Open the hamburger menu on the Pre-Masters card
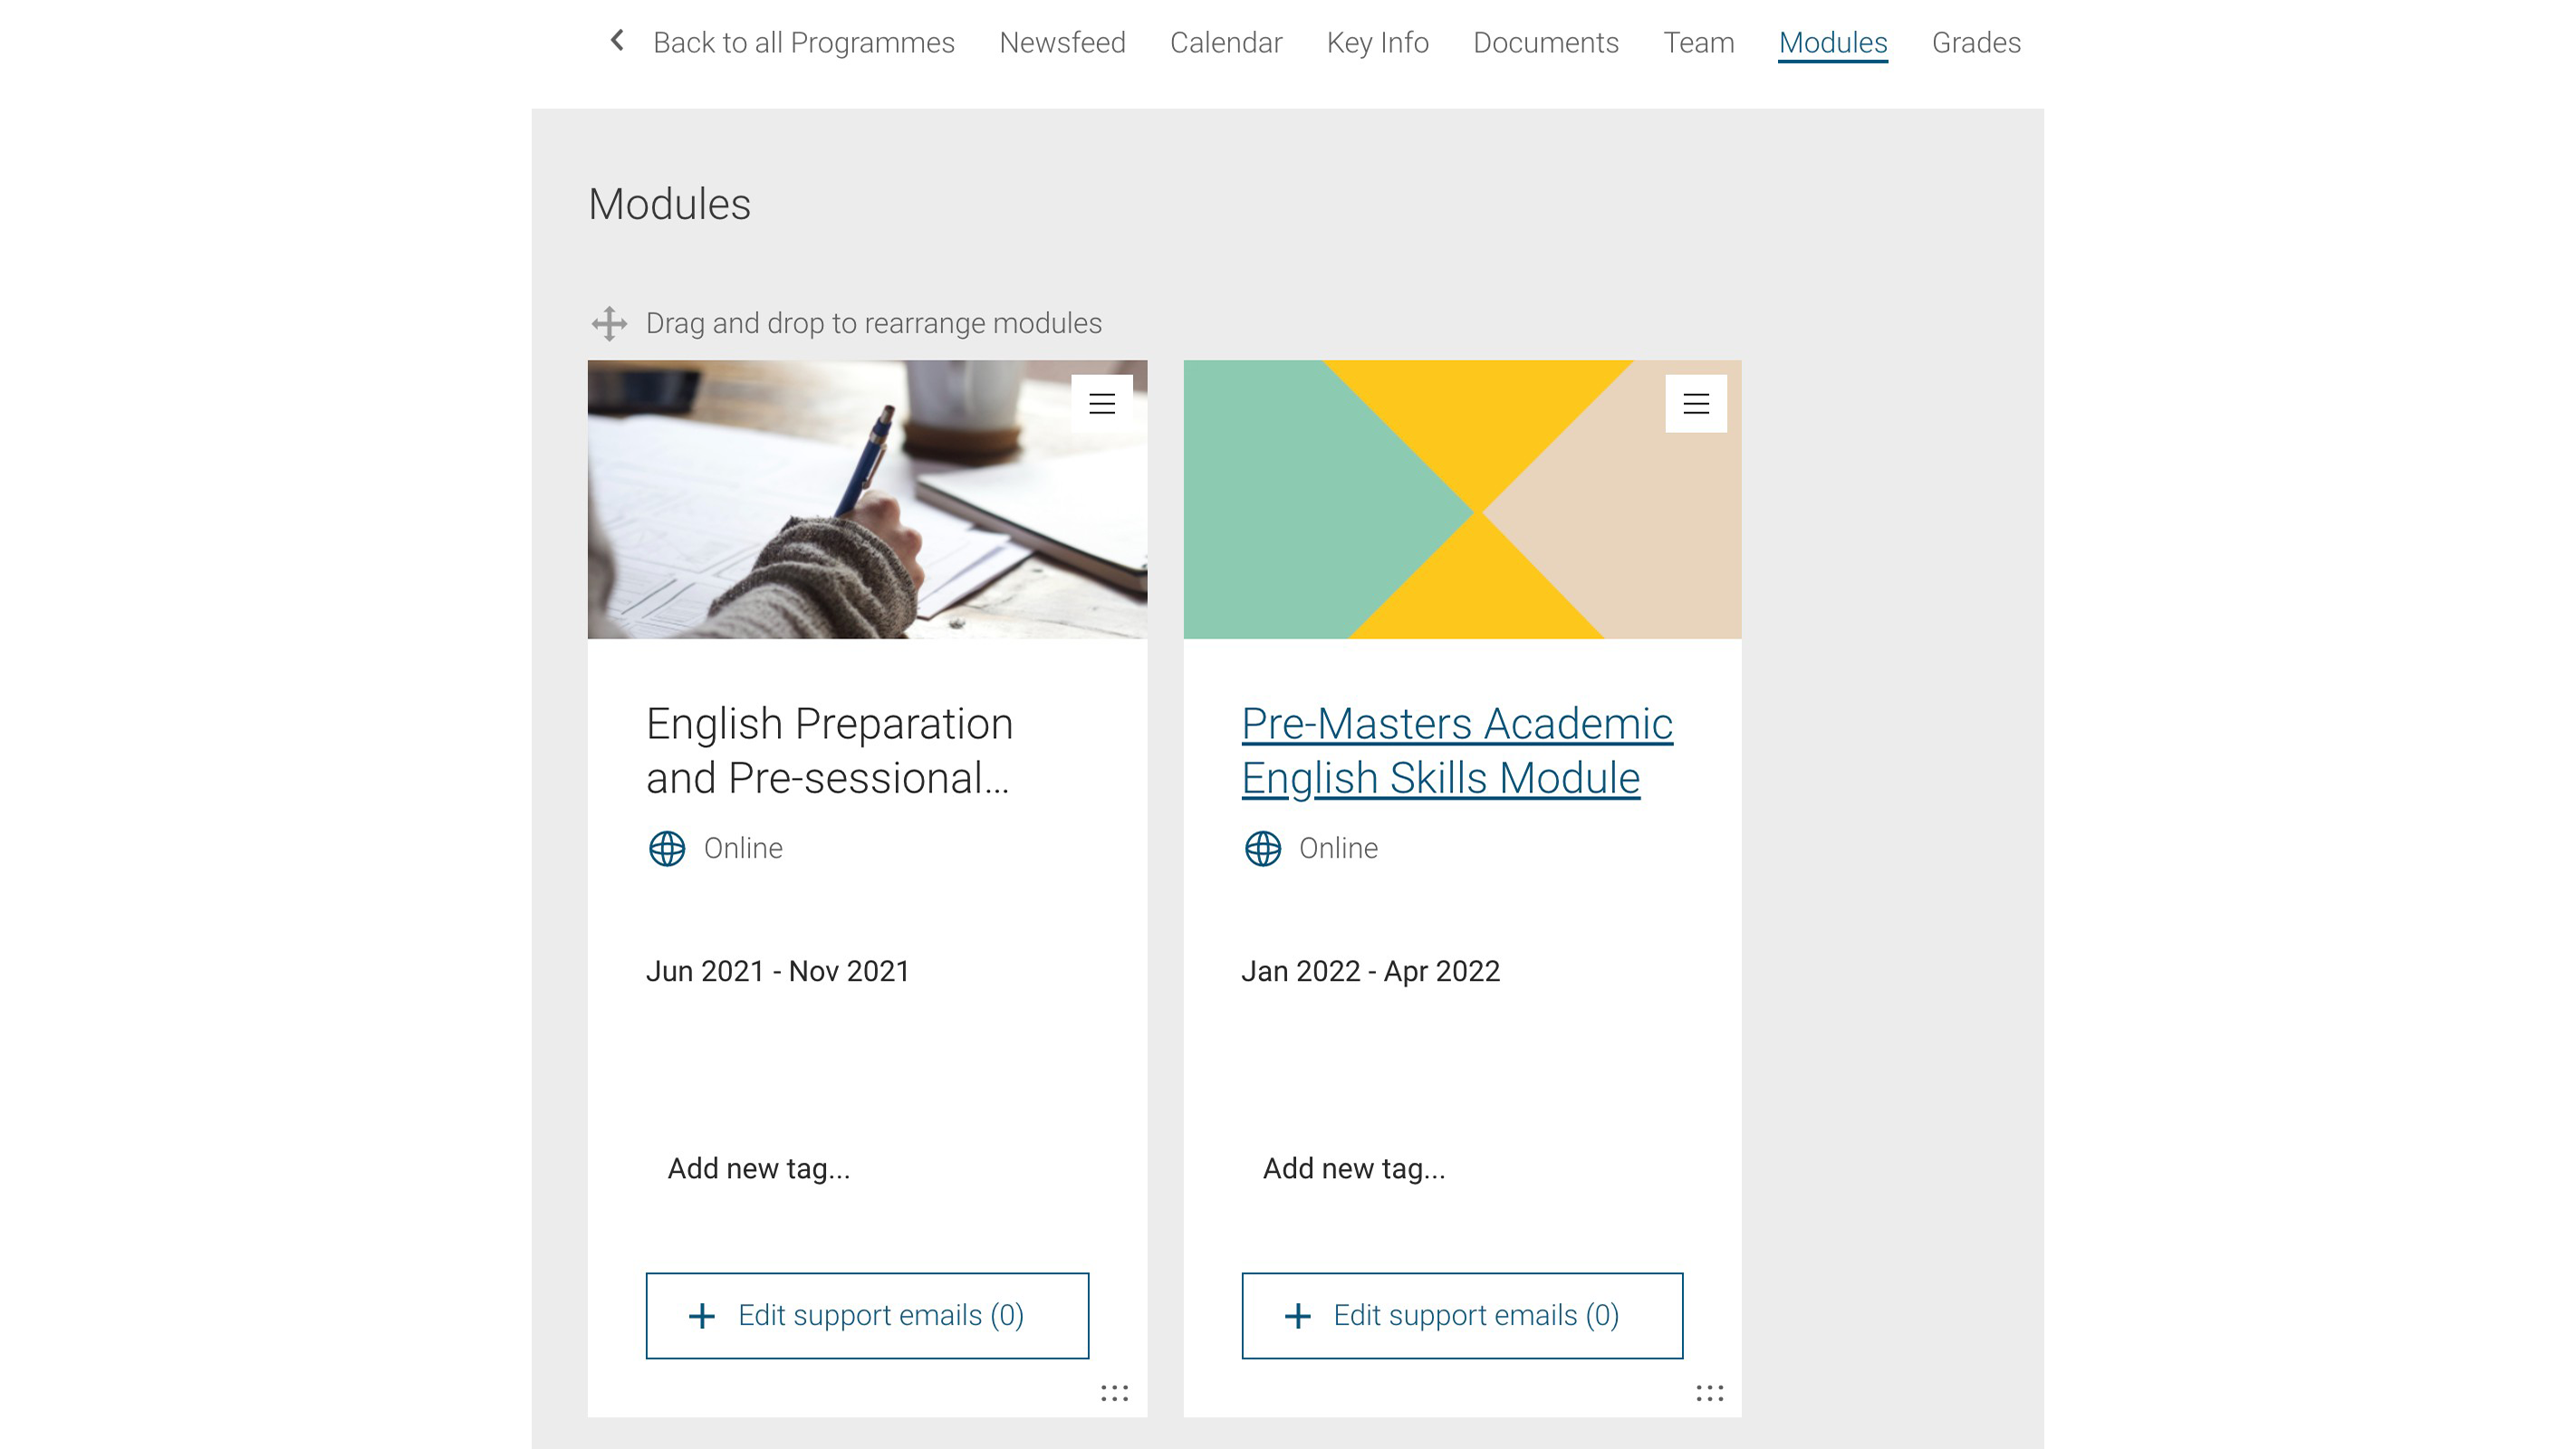The width and height of the screenshot is (2576, 1449). click(1697, 403)
